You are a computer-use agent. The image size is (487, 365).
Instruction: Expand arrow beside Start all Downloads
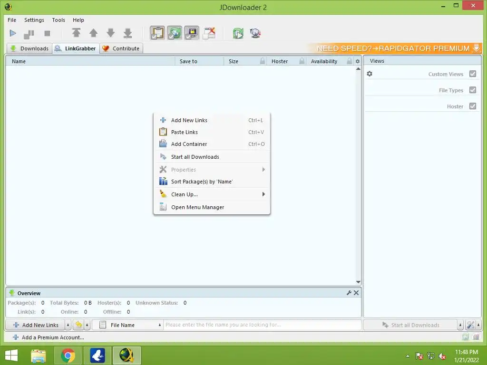pyautogui.click(x=460, y=325)
